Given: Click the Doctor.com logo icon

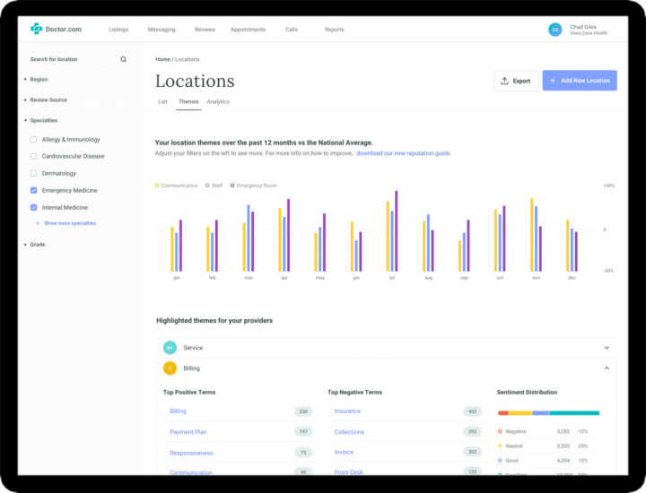Looking at the screenshot, I should (x=36, y=30).
